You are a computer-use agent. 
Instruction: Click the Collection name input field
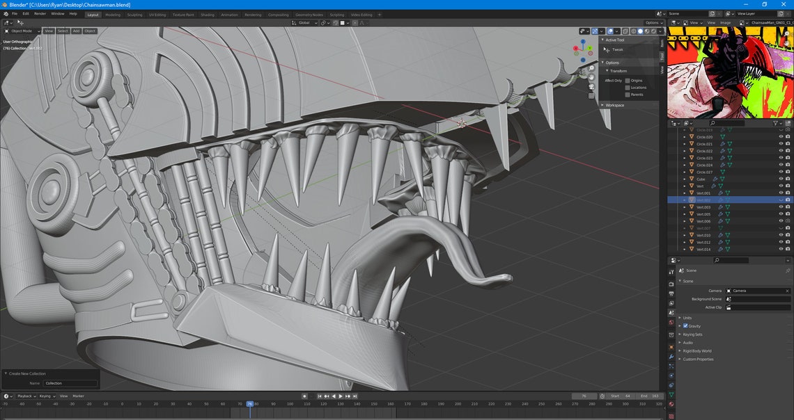pos(72,382)
